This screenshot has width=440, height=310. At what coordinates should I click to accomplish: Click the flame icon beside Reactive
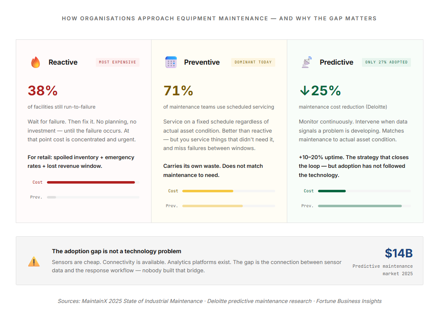pyautogui.click(x=35, y=62)
